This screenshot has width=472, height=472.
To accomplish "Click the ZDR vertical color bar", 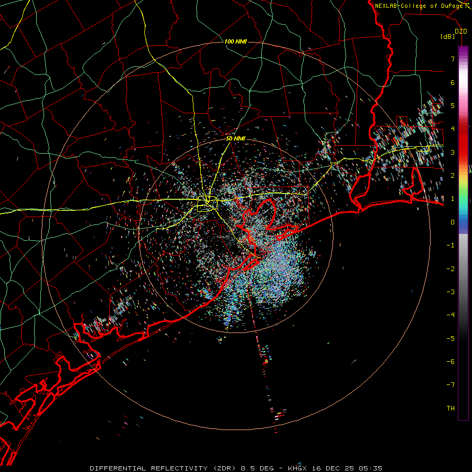I will [463, 233].
